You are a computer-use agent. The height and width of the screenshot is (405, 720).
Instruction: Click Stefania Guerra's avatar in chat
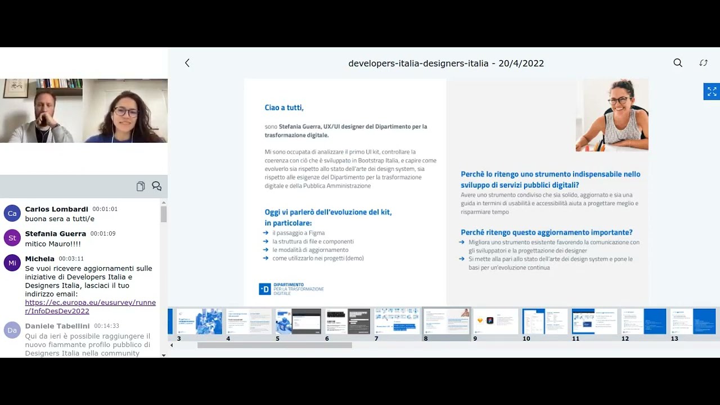coord(12,238)
